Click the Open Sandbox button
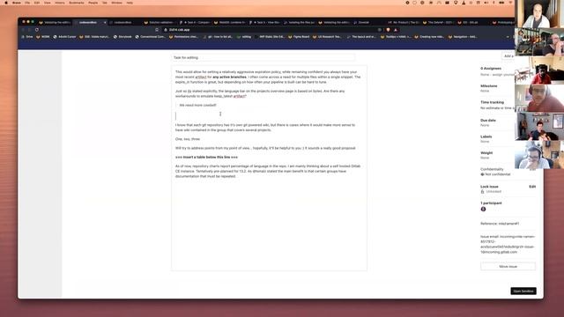This screenshot has height=317, width=564. (x=523, y=291)
